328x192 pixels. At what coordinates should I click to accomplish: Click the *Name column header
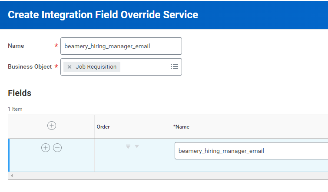coord(181,127)
